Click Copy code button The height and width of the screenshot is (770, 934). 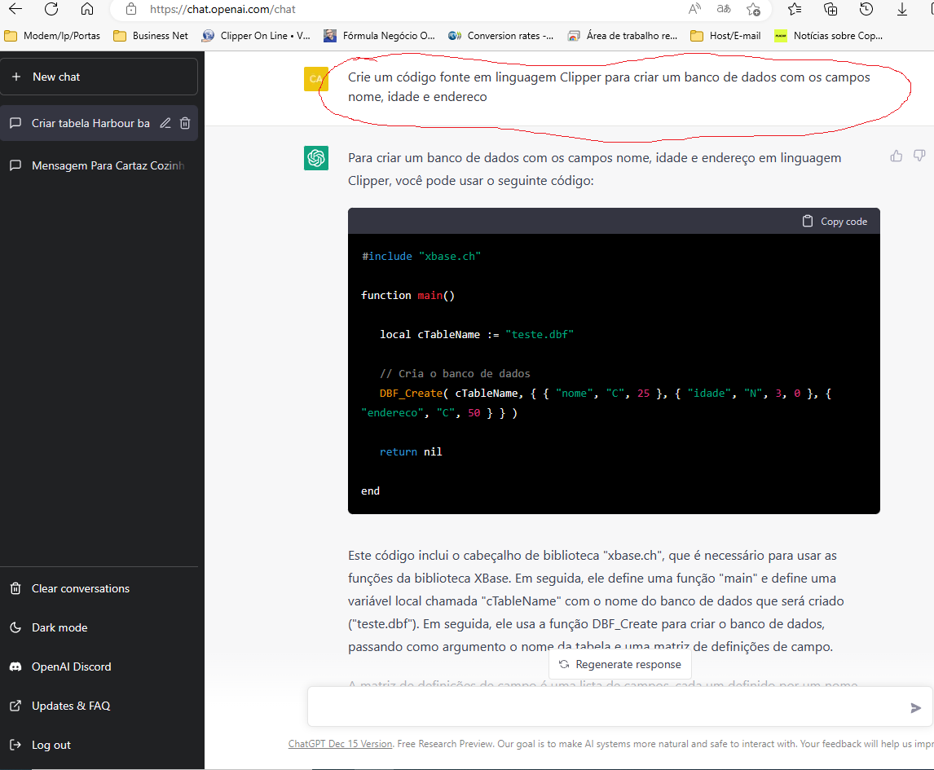pos(835,222)
